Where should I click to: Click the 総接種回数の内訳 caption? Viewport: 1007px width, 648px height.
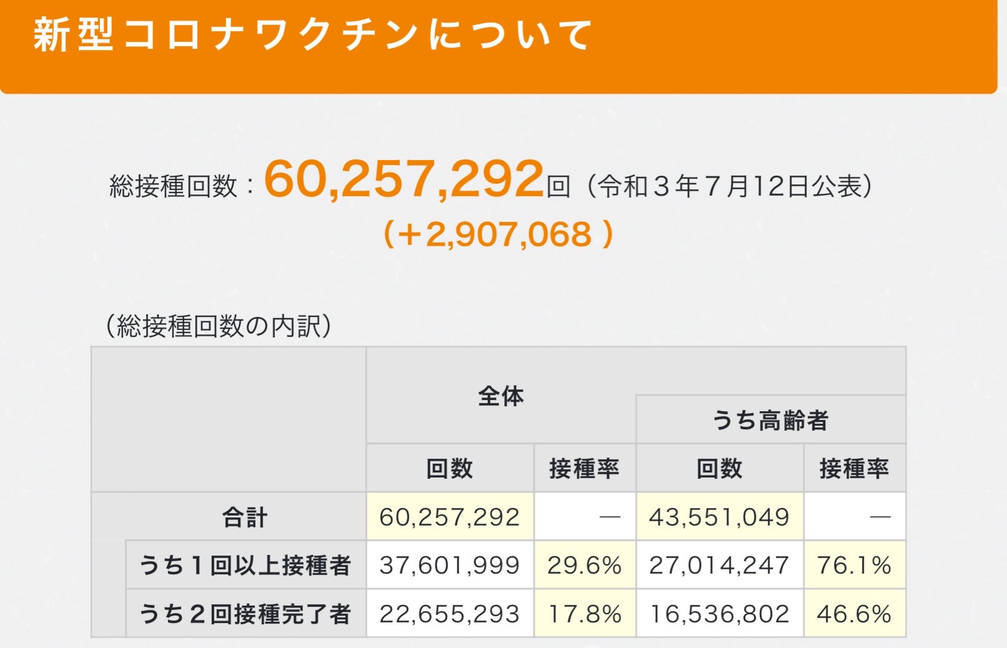click(218, 326)
